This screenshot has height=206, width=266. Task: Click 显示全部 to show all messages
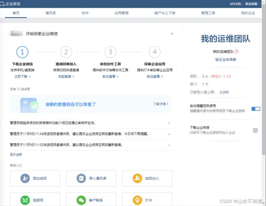pos(16,154)
